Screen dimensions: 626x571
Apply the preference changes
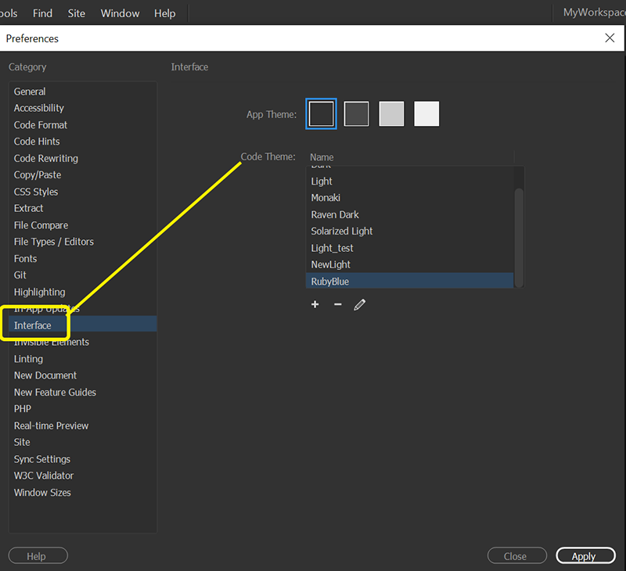click(585, 555)
